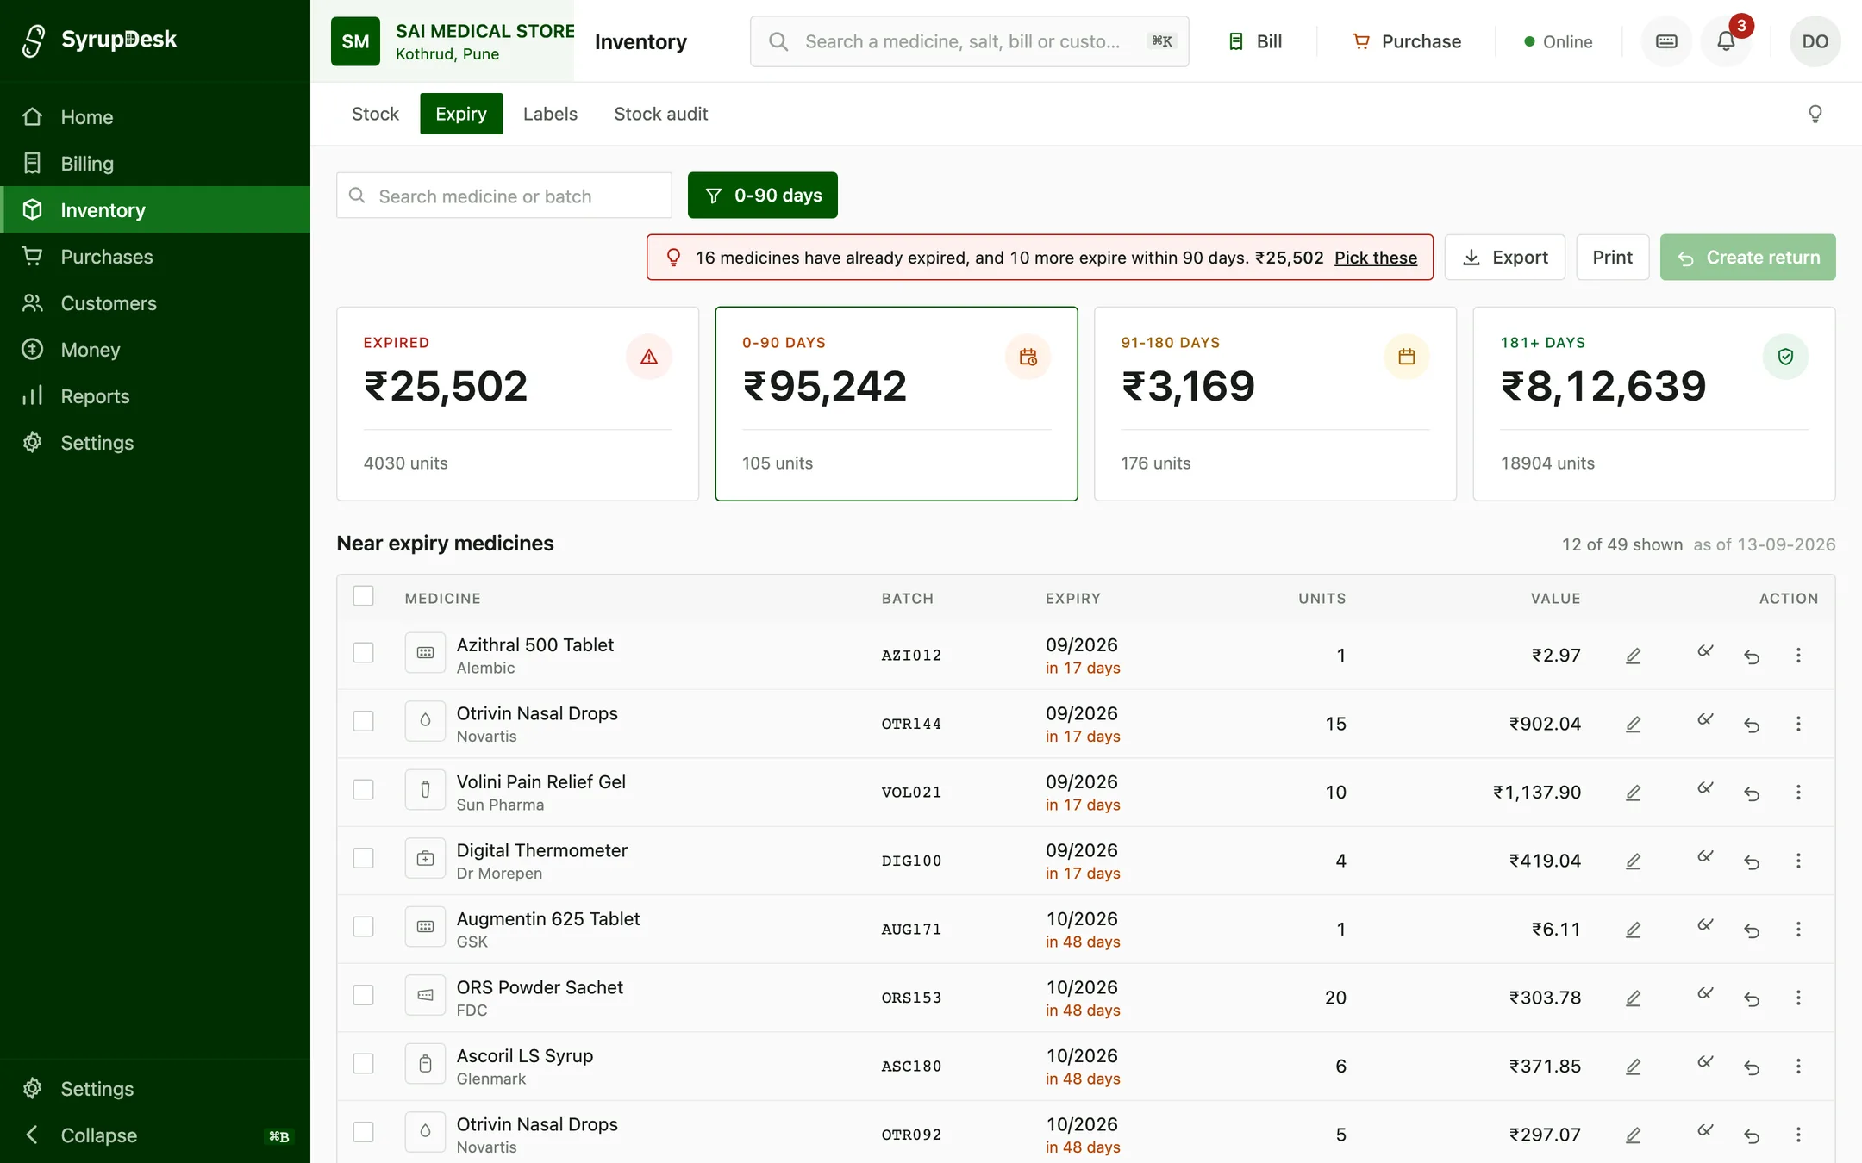Open Purchases in the sidebar

(155, 257)
